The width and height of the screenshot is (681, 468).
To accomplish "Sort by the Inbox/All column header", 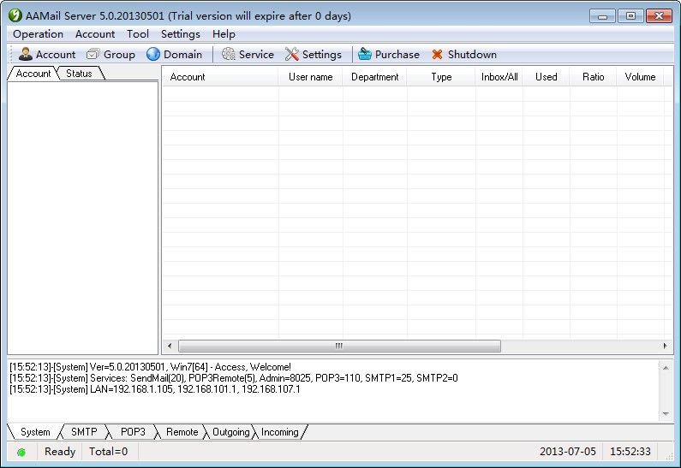I will pos(499,77).
